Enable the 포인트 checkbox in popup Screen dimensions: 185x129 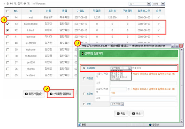[x=84, y=94]
